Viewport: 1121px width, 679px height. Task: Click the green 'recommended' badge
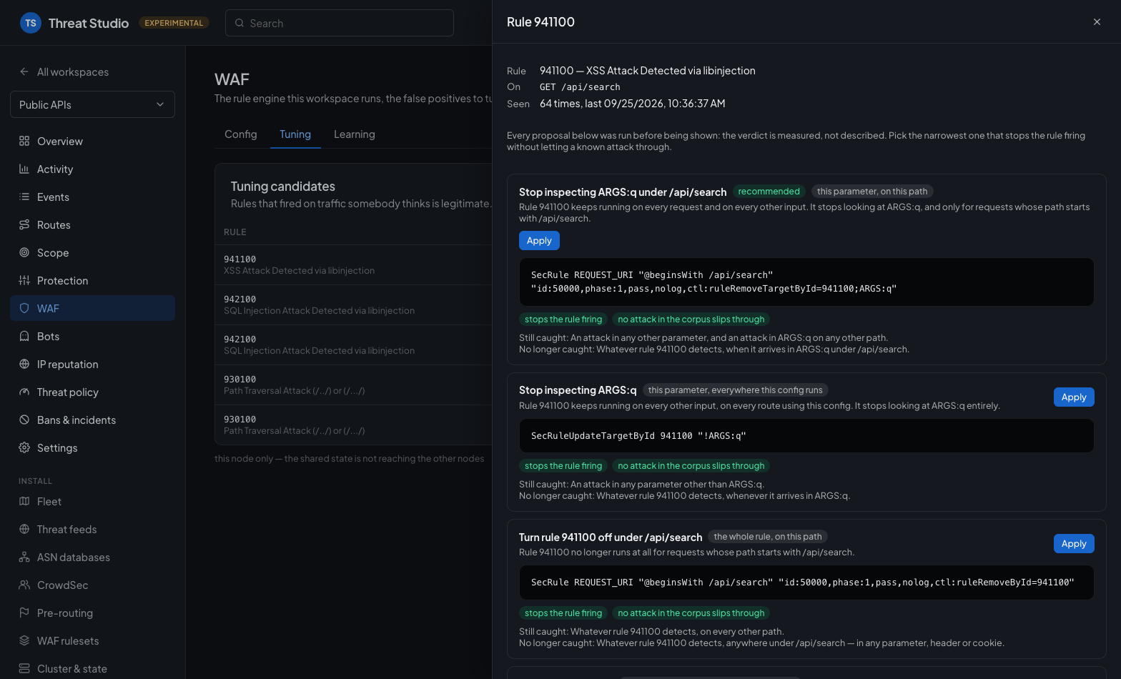(x=769, y=192)
